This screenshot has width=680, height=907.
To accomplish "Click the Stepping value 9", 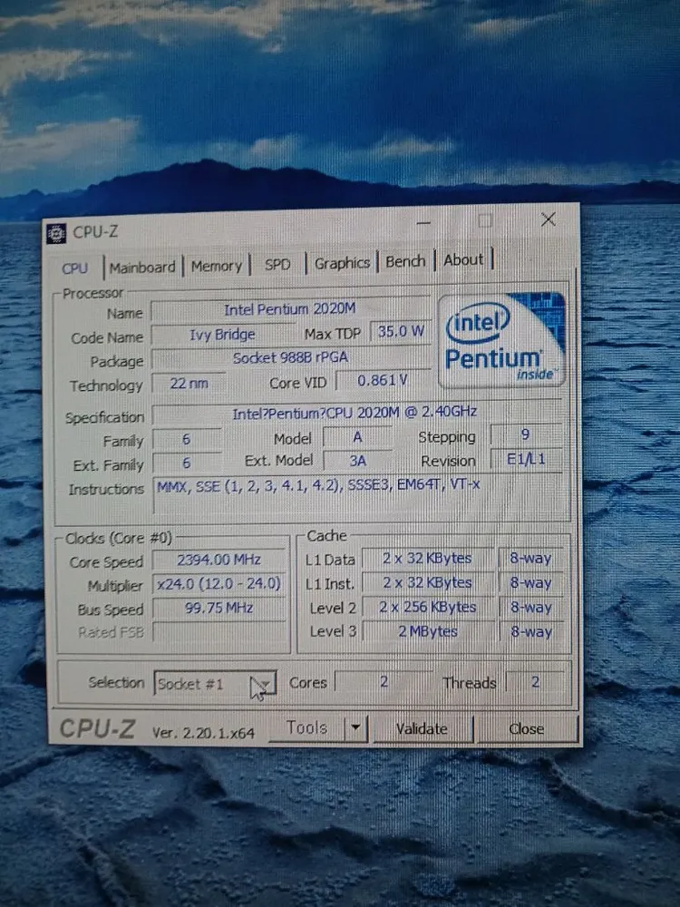I will click(x=526, y=434).
